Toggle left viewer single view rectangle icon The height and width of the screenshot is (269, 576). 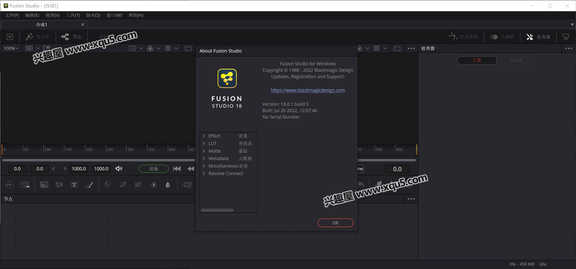click(x=188, y=48)
